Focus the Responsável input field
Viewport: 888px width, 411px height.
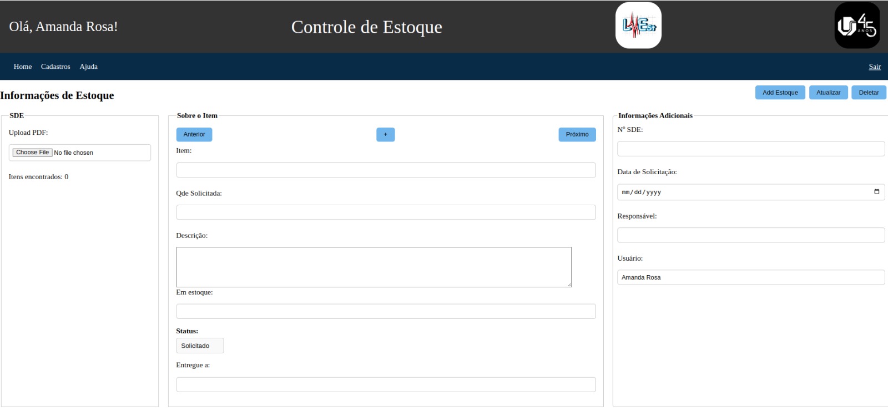point(751,235)
